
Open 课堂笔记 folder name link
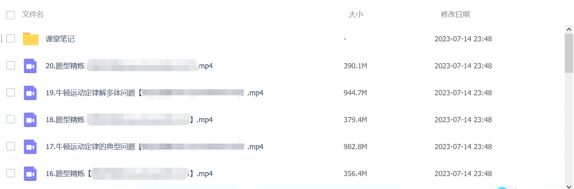point(60,39)
